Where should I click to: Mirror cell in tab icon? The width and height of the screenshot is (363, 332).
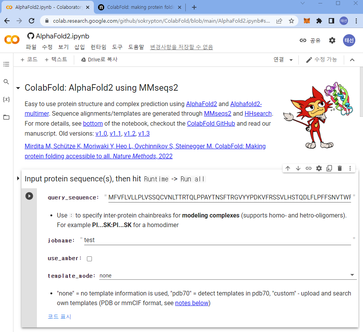329,168
